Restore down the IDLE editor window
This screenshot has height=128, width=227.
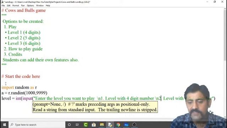215,2
